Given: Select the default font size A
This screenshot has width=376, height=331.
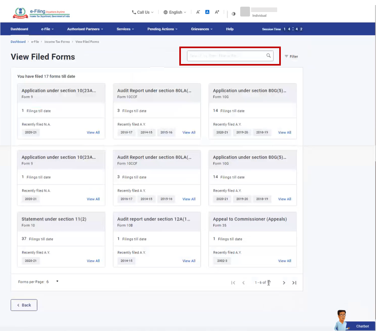Looking at the screenshot, I should (x=207, y=12).
